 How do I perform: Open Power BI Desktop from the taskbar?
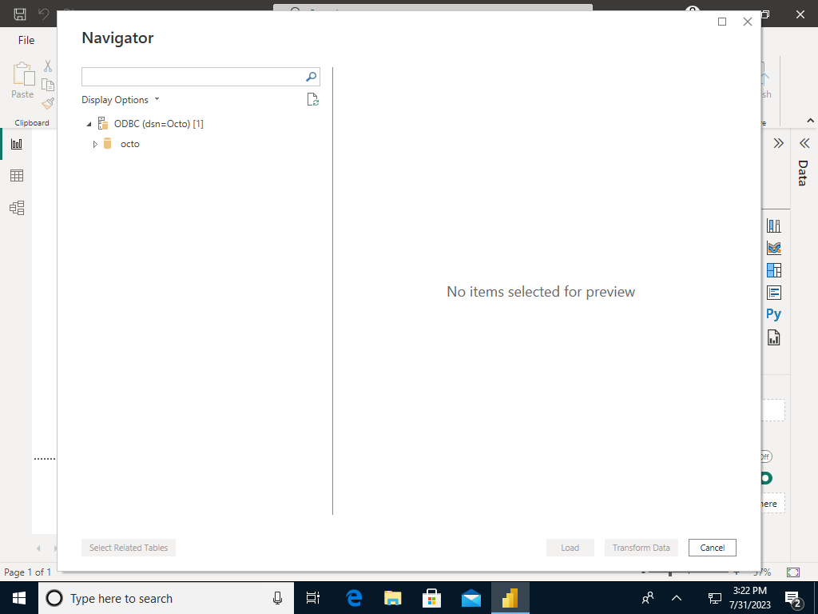[x=510, y=598]
